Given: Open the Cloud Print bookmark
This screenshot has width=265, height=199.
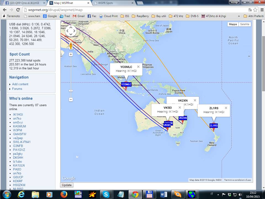Looking at the screenshot, I should 108,16.
